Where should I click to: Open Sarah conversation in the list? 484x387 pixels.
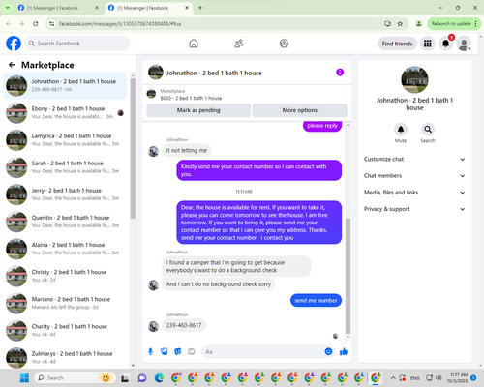point(65,167)
